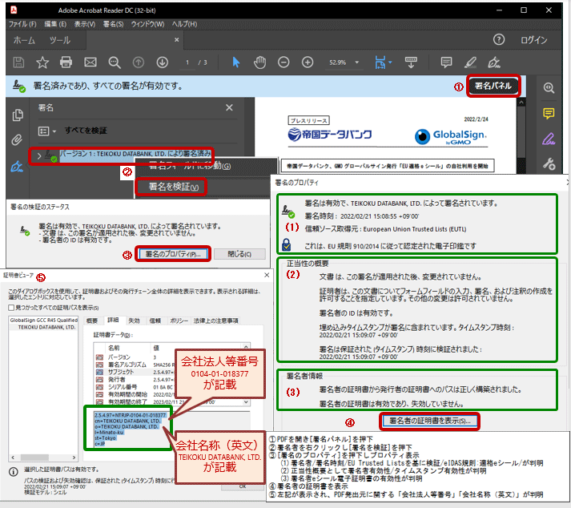Click the zoom out minus icon
Image resolution: width=571 pixels, height=508 pixels.
pyautogui.click(x=283, y=62)
